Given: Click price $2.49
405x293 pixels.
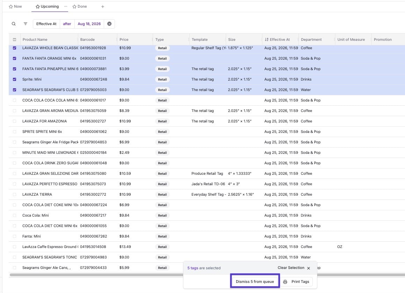Looking at the screenshot, I should tap(124, 153).
